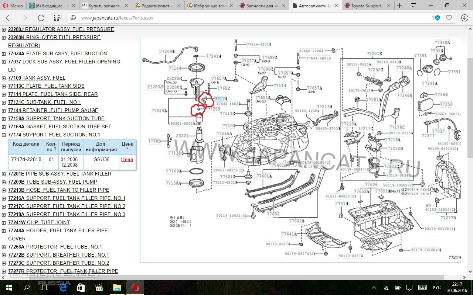Open Windows Start menu
This screenshot has height=295, width=473.
tap(9, 288)
